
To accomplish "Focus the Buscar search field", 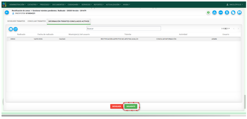I will click(124, 29).
